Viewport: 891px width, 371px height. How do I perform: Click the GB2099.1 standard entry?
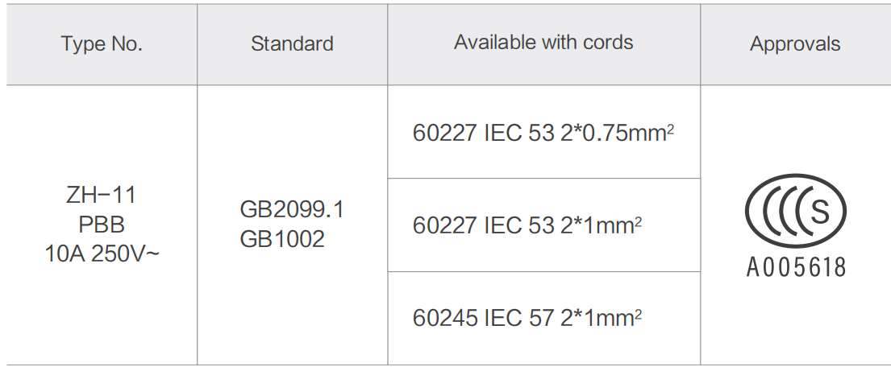pos(292,211)
